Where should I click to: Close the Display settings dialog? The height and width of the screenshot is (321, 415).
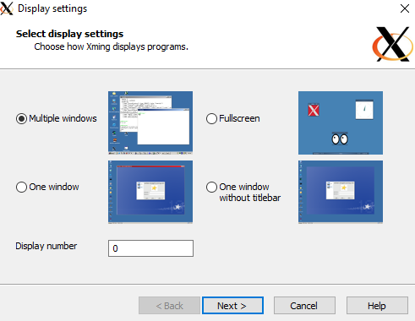coord(405,8)
